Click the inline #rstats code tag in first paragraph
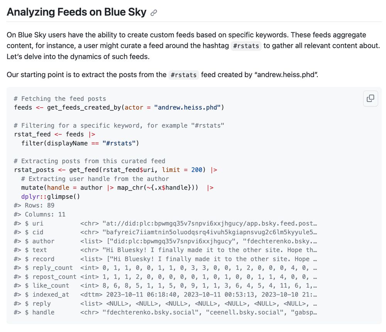 pos(246,46)
